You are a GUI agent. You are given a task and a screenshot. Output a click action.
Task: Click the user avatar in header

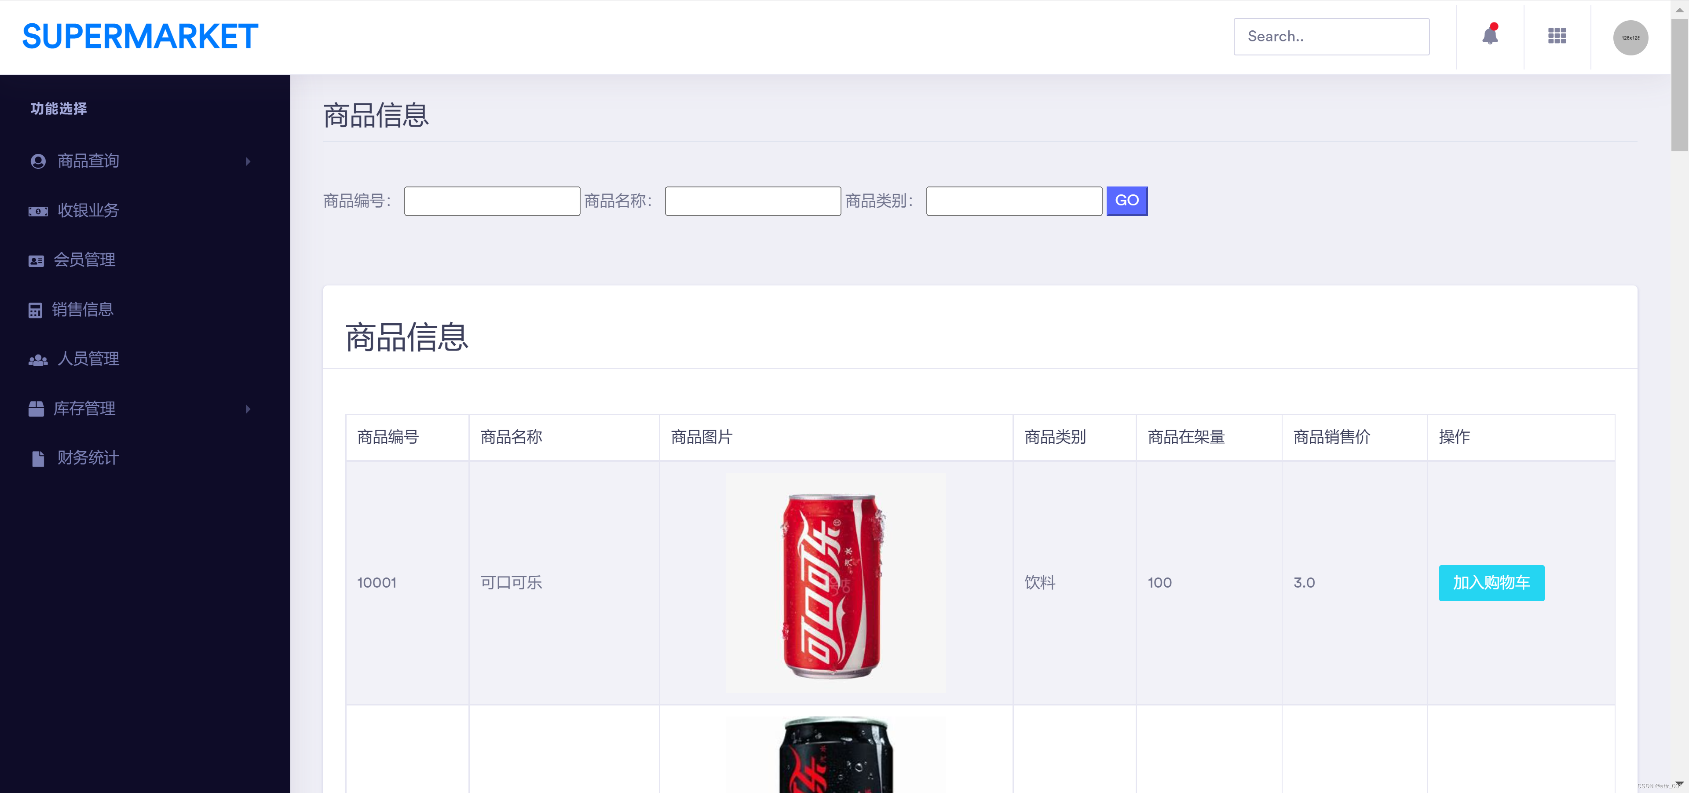(1630, 37)
